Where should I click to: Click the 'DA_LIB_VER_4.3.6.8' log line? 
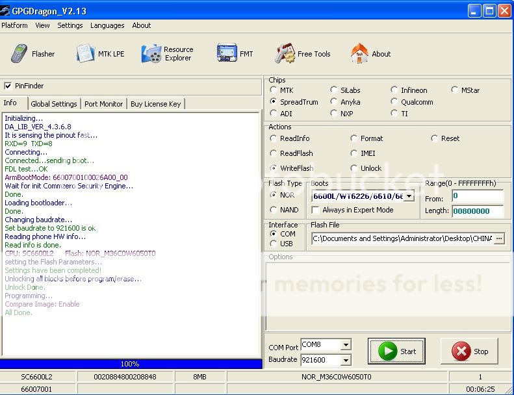click(38, 127)
